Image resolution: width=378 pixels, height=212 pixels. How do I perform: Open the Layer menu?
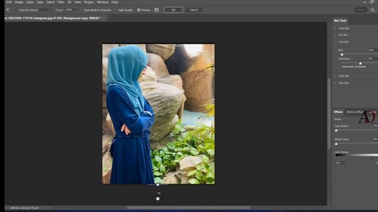pyautogui.click(x=30, y=2)
